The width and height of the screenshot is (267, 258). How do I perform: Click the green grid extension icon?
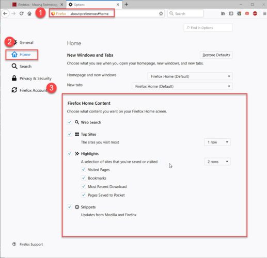point(239,13)
